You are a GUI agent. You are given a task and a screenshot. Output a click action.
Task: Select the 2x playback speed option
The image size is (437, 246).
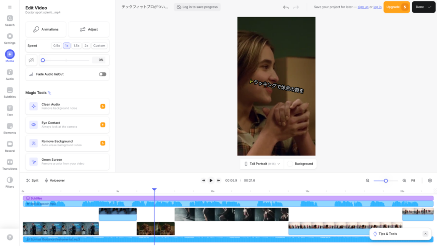point(86,45)
